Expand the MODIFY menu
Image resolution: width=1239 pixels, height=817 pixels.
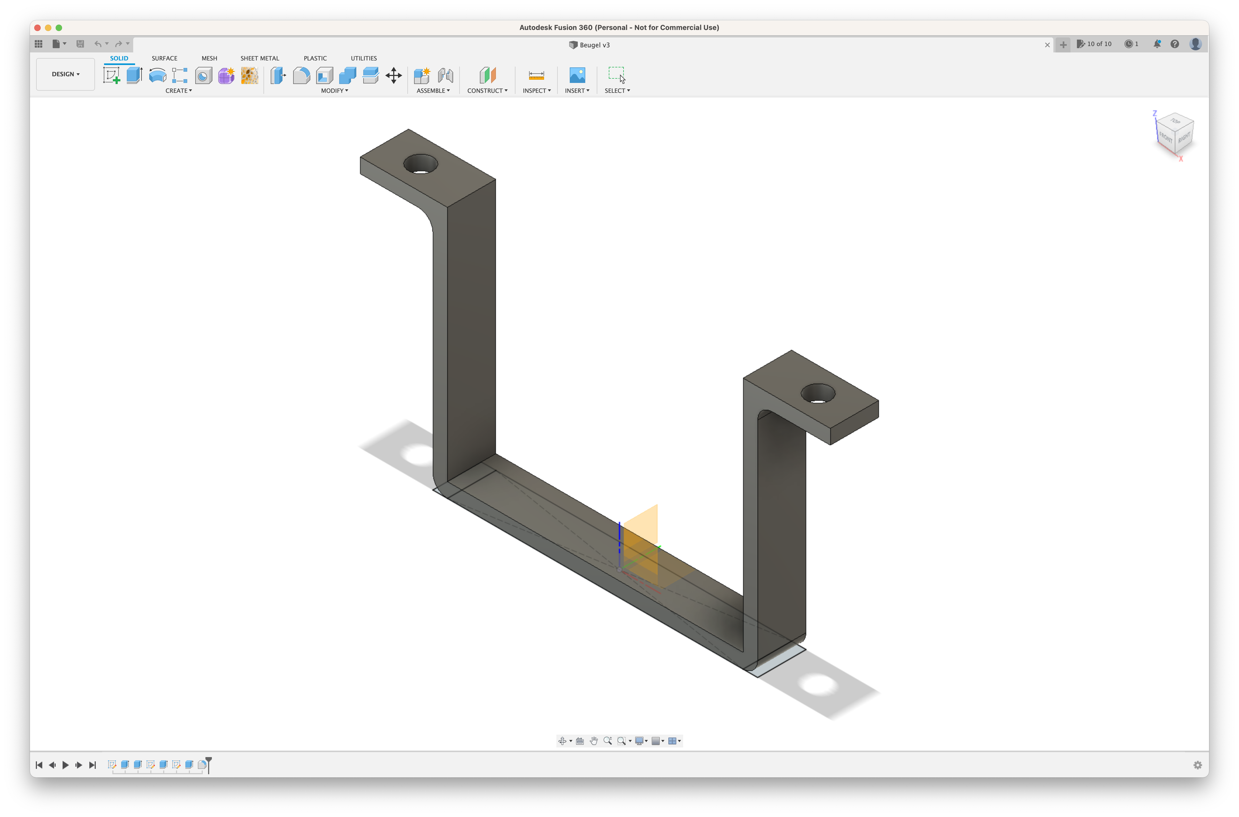[335, 91]
